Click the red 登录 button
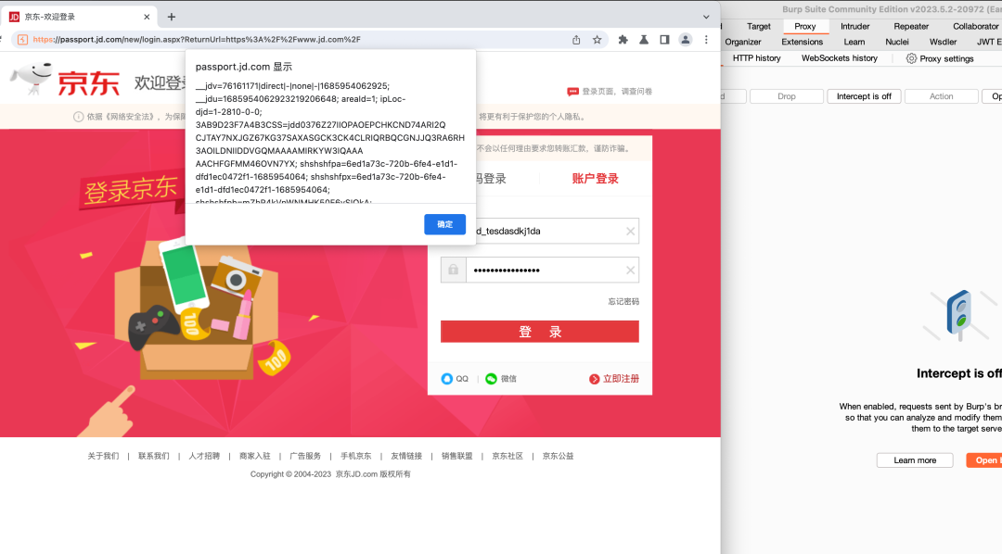The image size is (1002, 554). [x=539, y=332]
